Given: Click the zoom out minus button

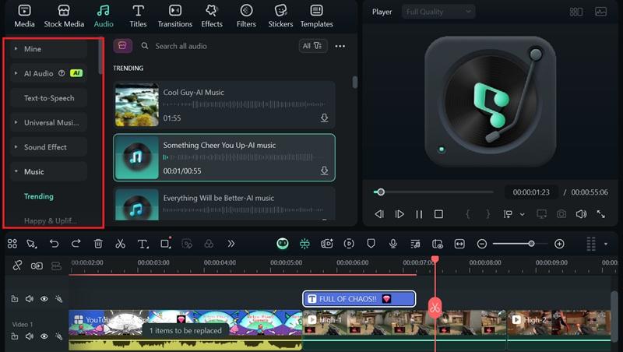Looking at the screenshot, I should tap(482, 244).
